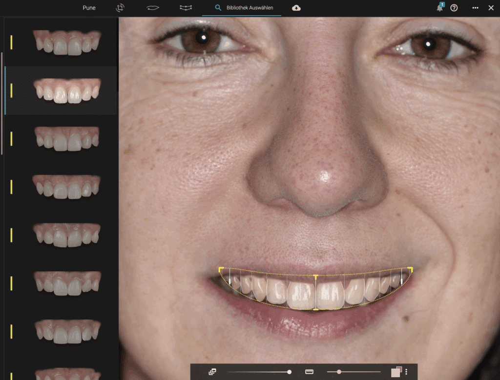This screenshot has height=380, width=500.
Task: Click the Pune project name
Action: 89,8
